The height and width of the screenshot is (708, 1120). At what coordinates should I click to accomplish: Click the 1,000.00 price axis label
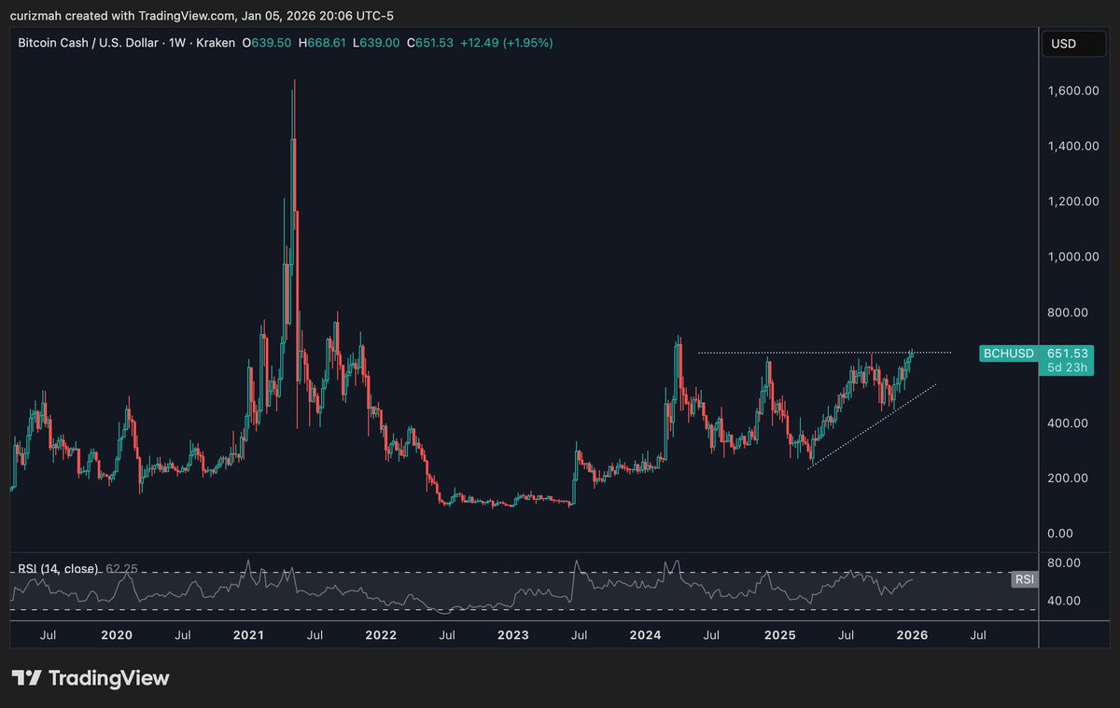[1074, 257]
